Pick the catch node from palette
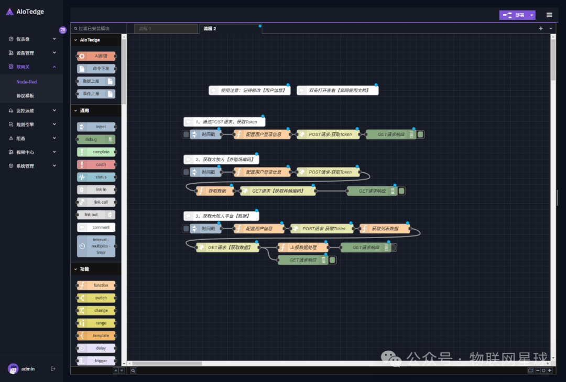Screen dimensions: 566x382 coord(96,164)
